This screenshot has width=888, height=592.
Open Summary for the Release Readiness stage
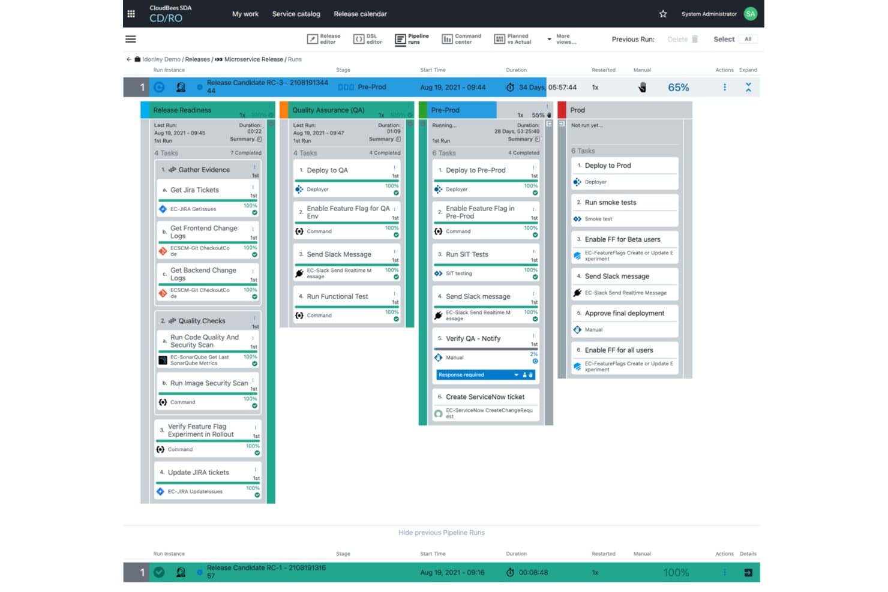246,139
